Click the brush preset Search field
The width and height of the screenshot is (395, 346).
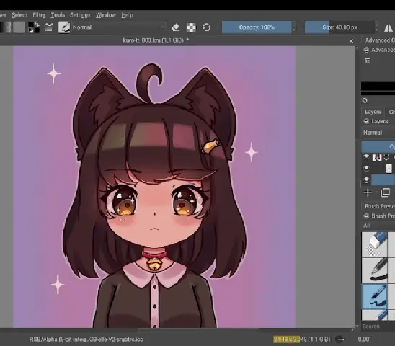pyautogui.click(x=378, y=327)
